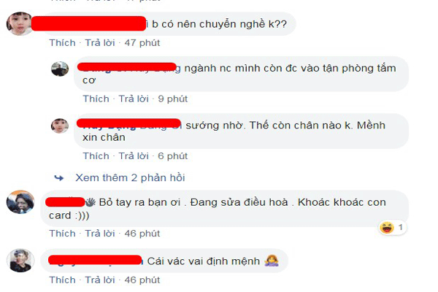This screenshot has width=438, height=292.
Task: Open the '47 phút' timestamp link
Action: tap(142, 43)
